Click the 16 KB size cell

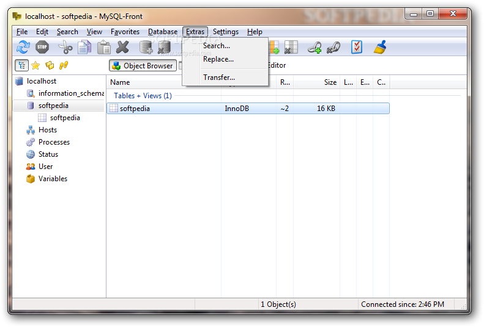326,109
